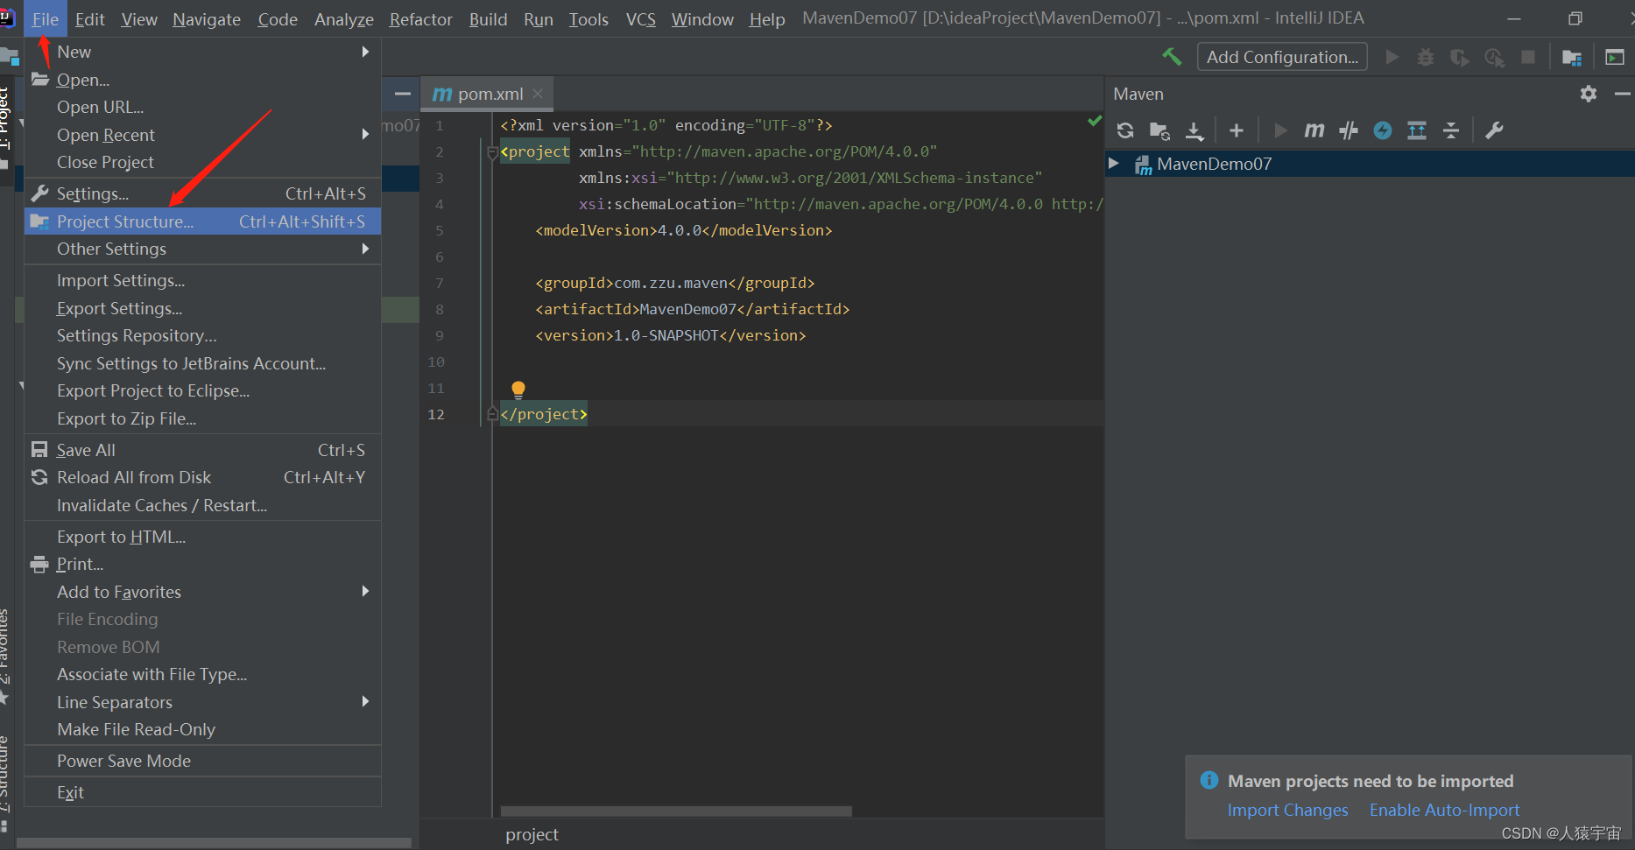This screenshot has height=850, width=1635.
Task: Click Open... menu entry
Action: 202,80
